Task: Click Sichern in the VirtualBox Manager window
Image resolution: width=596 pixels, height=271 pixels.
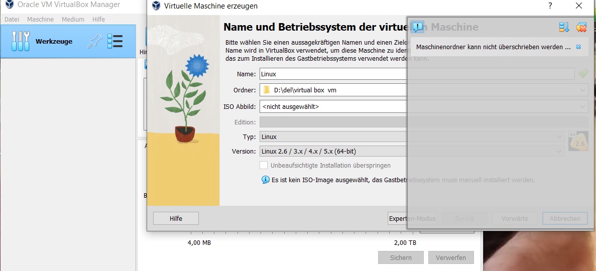Action: point(401,257)
